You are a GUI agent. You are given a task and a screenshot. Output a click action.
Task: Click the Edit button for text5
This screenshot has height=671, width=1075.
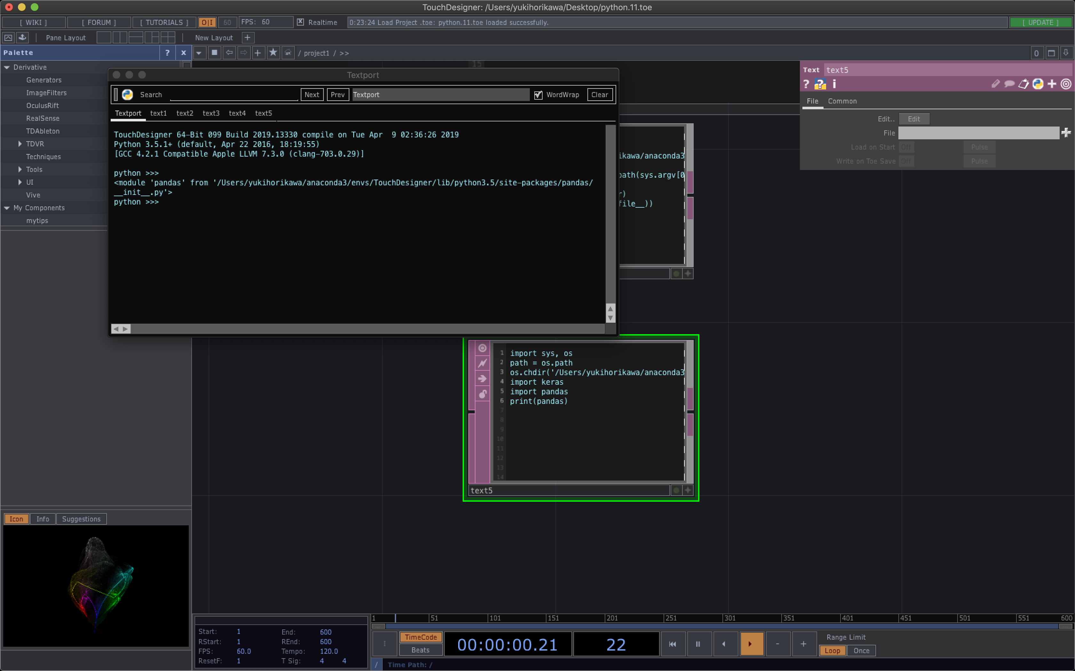point(914,119)
